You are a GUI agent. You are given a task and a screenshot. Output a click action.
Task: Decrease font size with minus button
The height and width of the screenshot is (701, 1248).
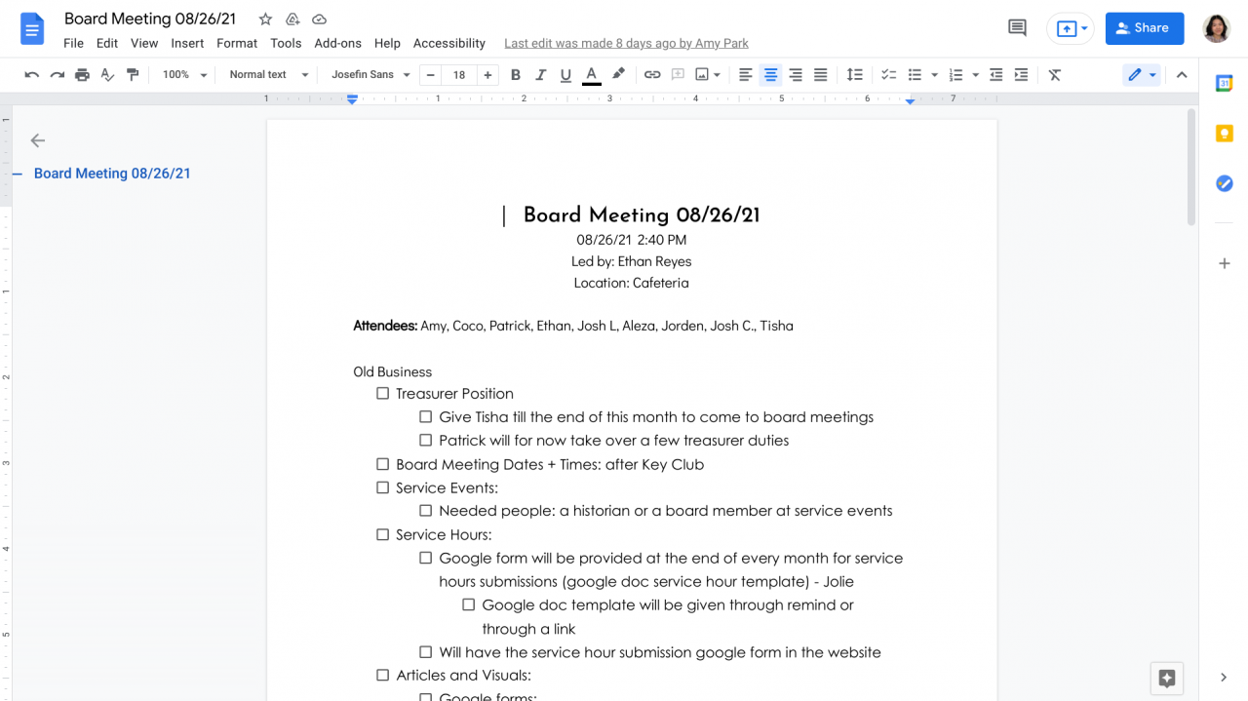[430, 75]
